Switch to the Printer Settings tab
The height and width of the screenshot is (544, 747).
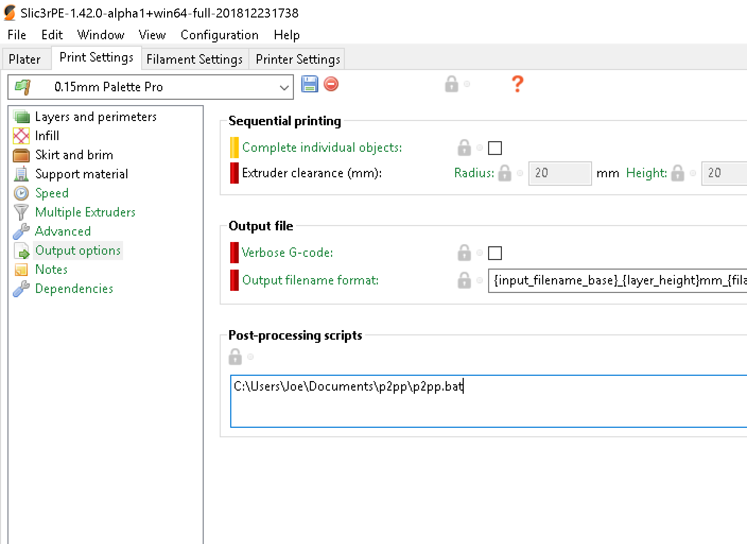point(298,59)
